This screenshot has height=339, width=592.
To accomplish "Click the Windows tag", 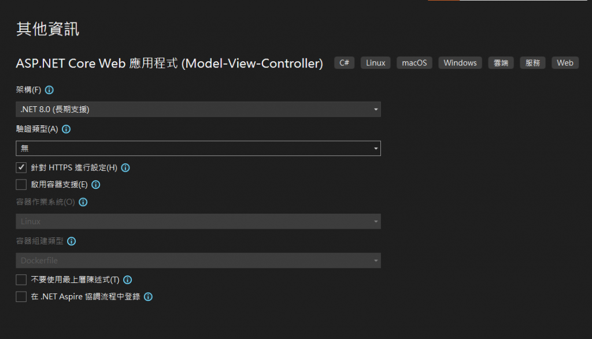I will (460, 63).
